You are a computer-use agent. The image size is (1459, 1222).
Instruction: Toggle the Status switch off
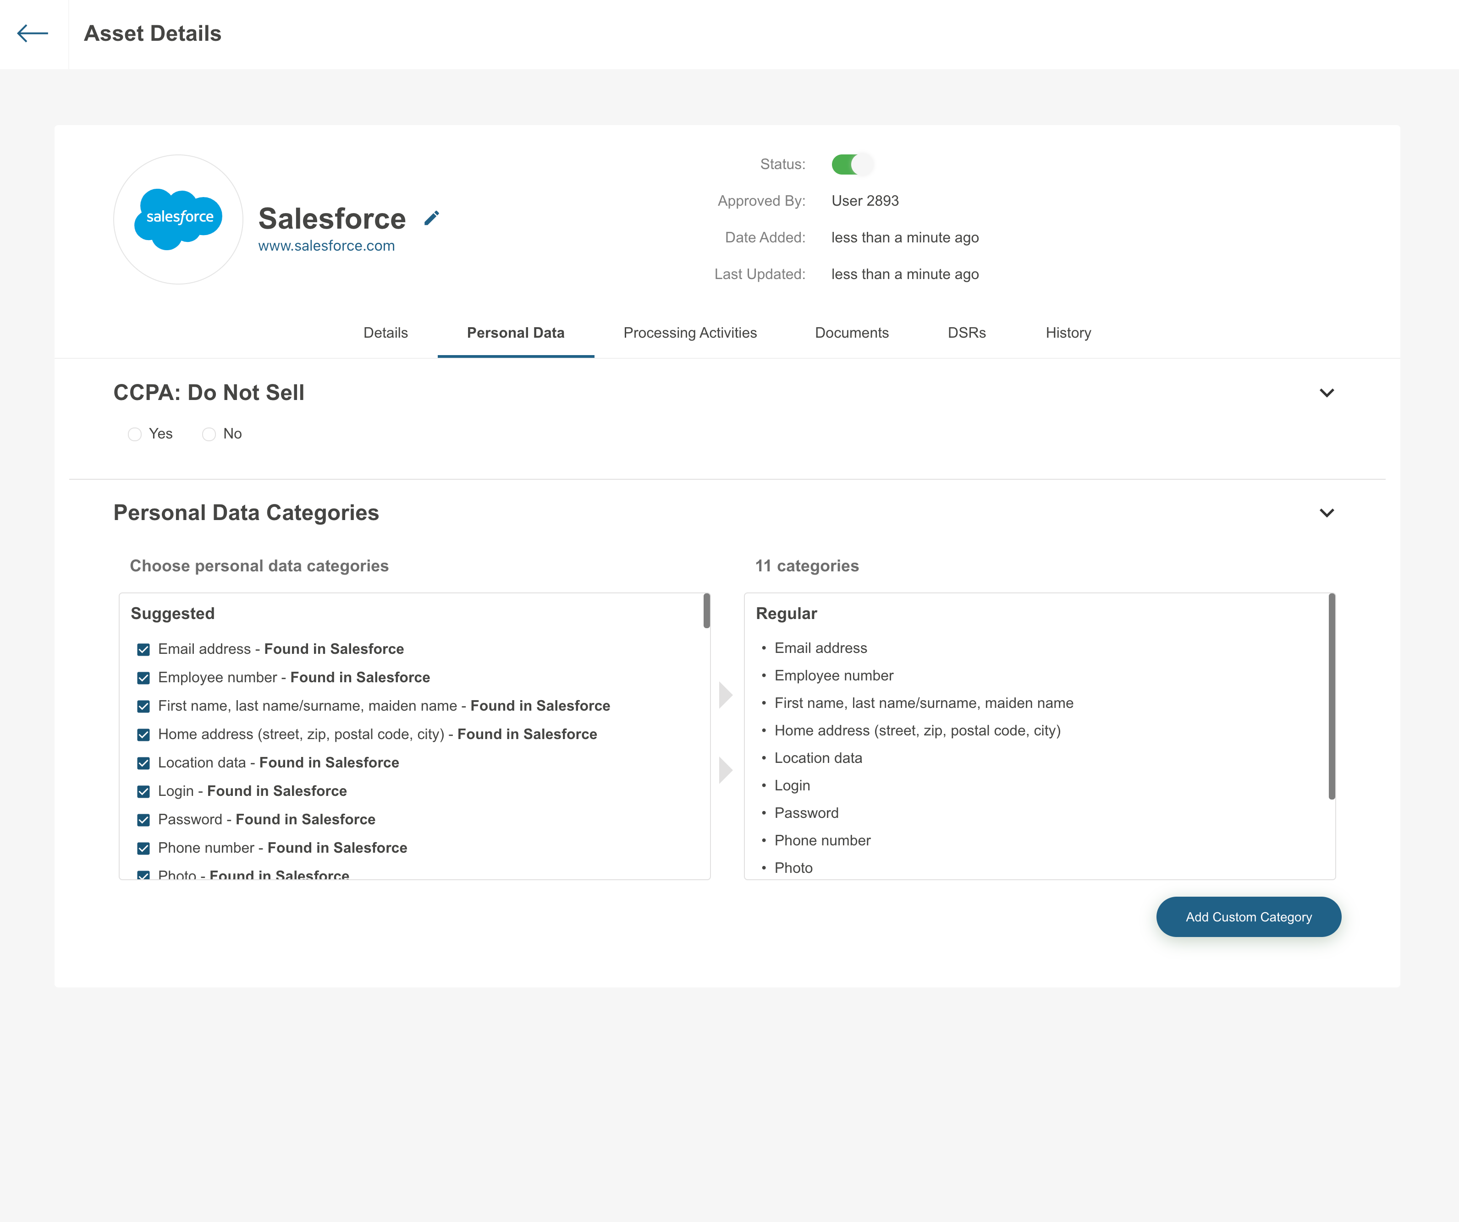852,164
